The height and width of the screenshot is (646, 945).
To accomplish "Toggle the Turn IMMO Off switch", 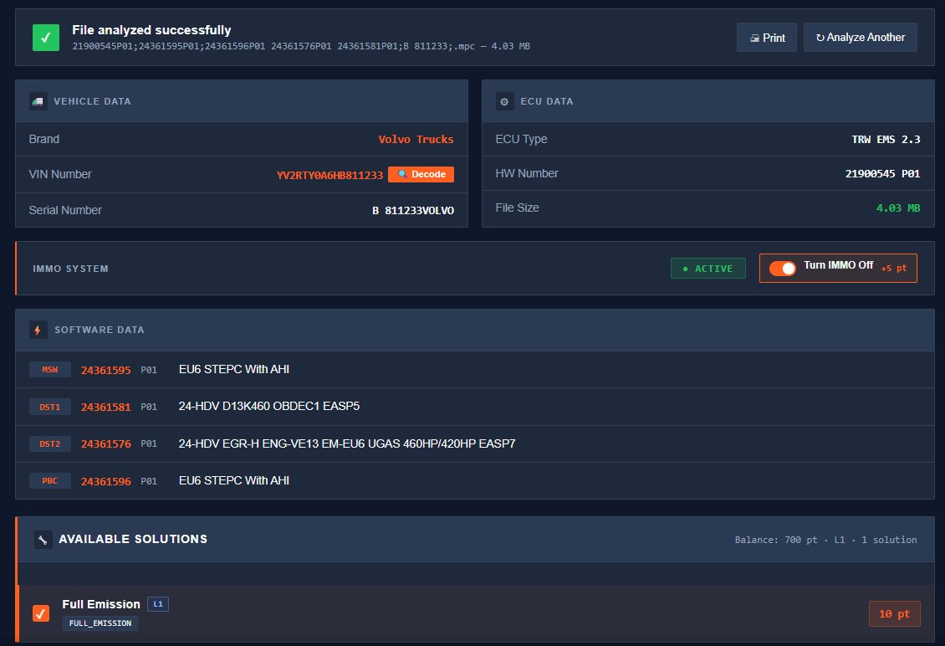I will (782, 269).
